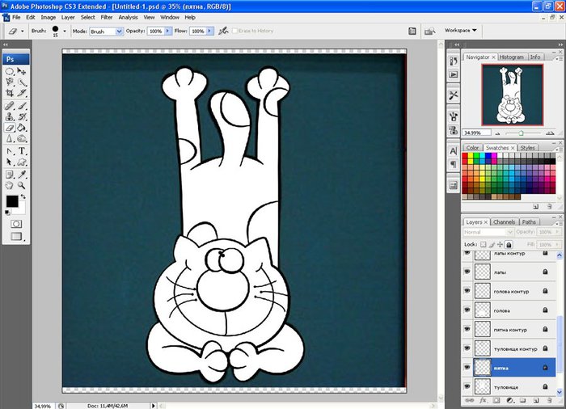Add layer mask in Layers panel

(496, 400)
